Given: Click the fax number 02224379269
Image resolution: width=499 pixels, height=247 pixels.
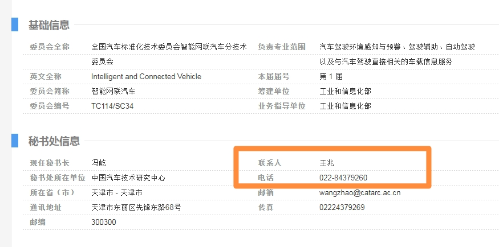Looking at the screenshot, I should 342,207.
